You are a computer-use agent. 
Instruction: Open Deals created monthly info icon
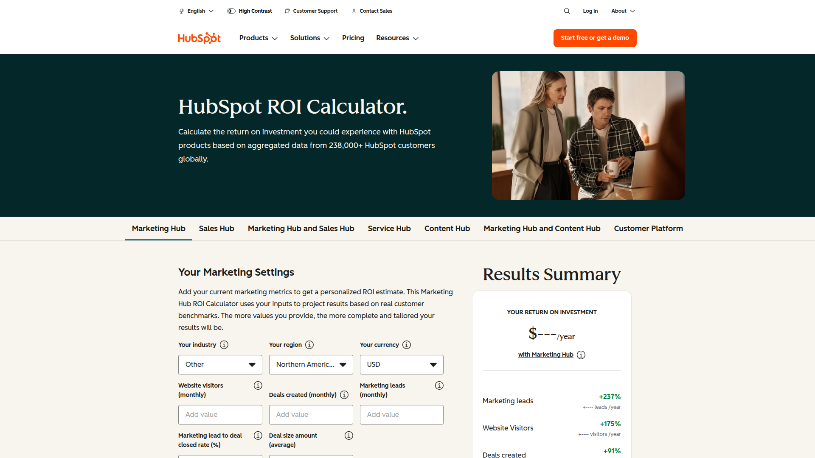344,394
